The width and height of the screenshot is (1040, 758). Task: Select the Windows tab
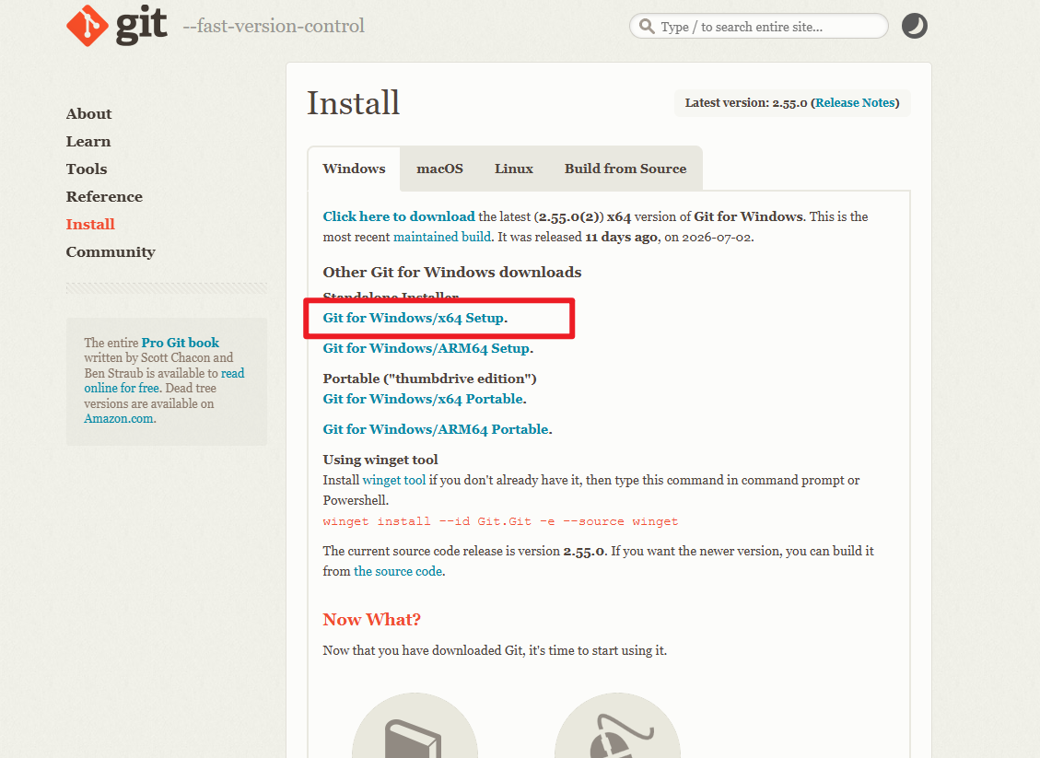354,169
